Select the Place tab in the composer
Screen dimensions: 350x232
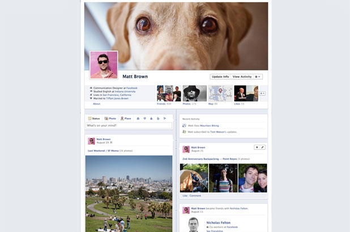(x=126, y=119)
